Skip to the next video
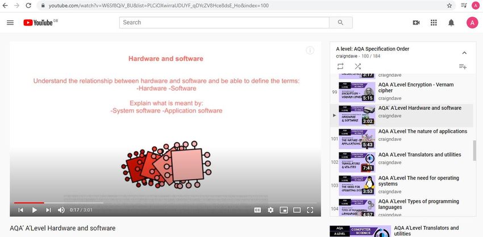 tap(48, 210)
